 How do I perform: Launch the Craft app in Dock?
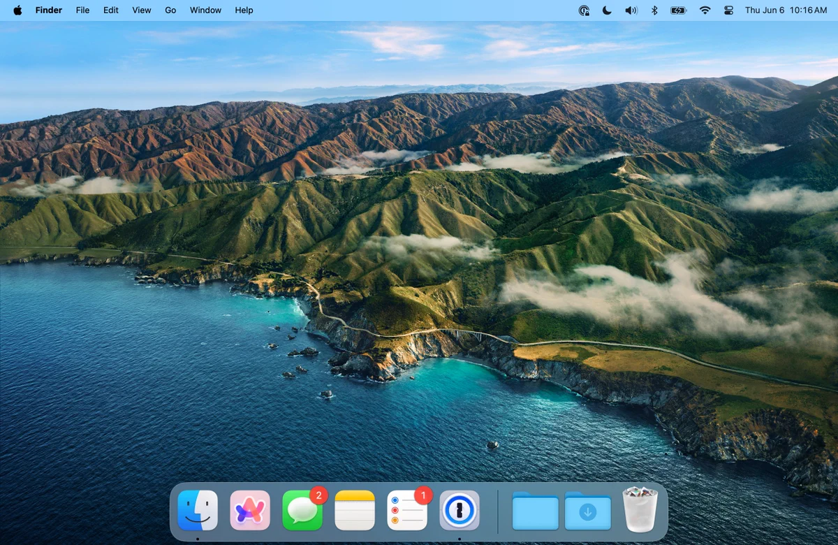click(250, 510)
